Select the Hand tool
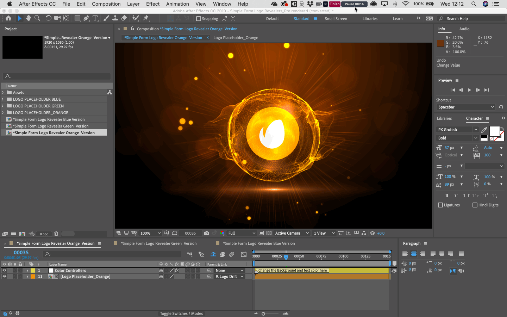The image size is (507, 317). pyautogui.click(x=28, y=18)
